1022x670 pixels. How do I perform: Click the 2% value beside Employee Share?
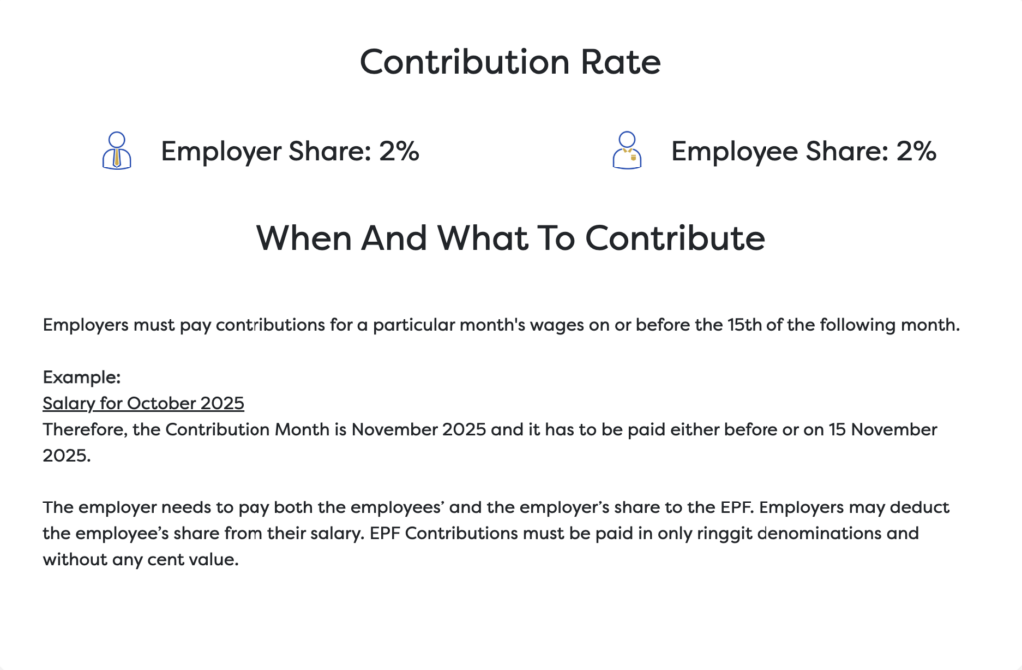click(x=916, y=151)
